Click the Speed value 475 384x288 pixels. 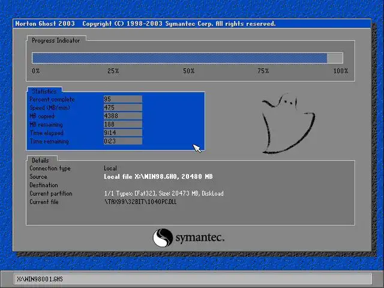[x=122, y=107]
